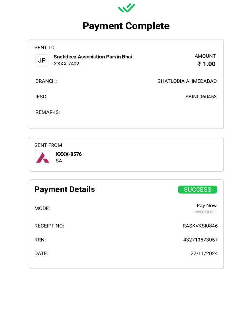Click the SA account type text
The width and height of the screenshot is (252, 336).
[x=59, y=161]
